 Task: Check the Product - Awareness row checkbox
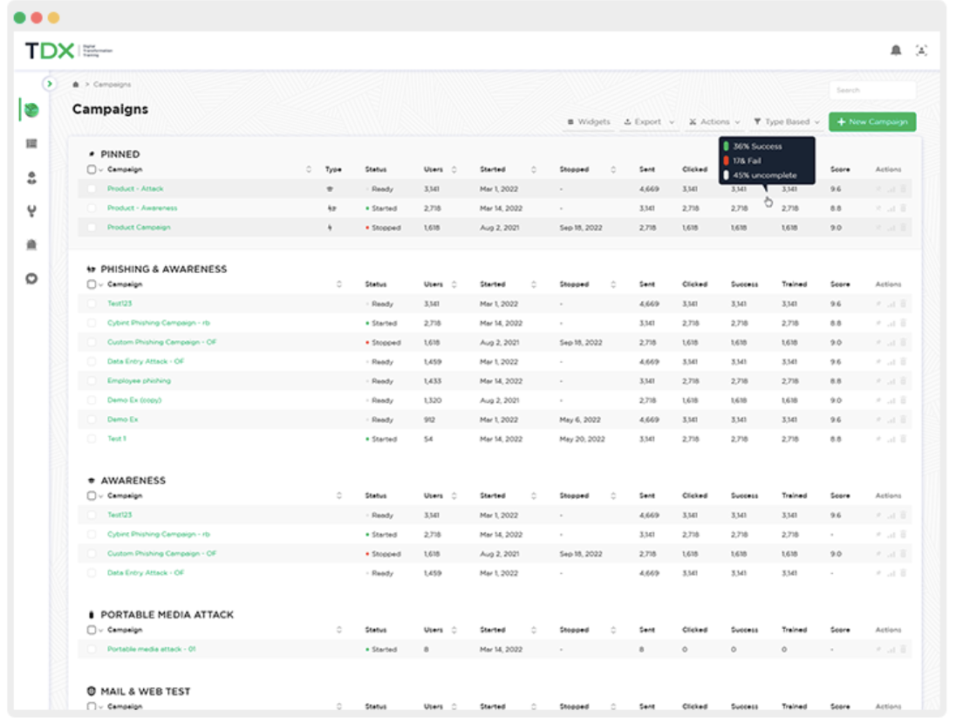click(x=92, y=208)
